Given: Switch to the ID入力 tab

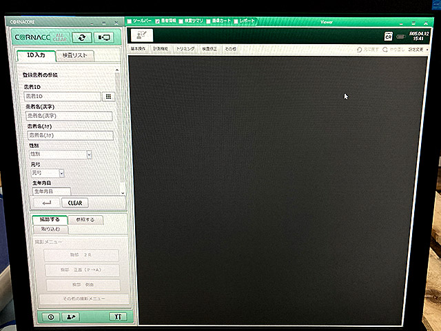Looking at the screenshot, I should [x=36, y=55].
